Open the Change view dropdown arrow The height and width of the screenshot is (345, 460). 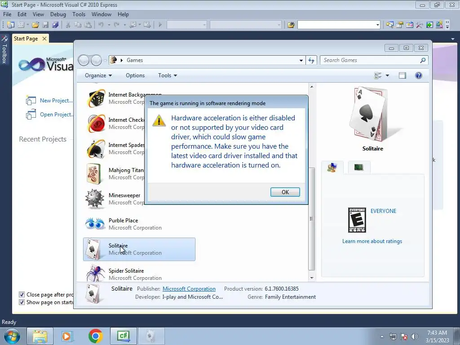pos(387,75)
